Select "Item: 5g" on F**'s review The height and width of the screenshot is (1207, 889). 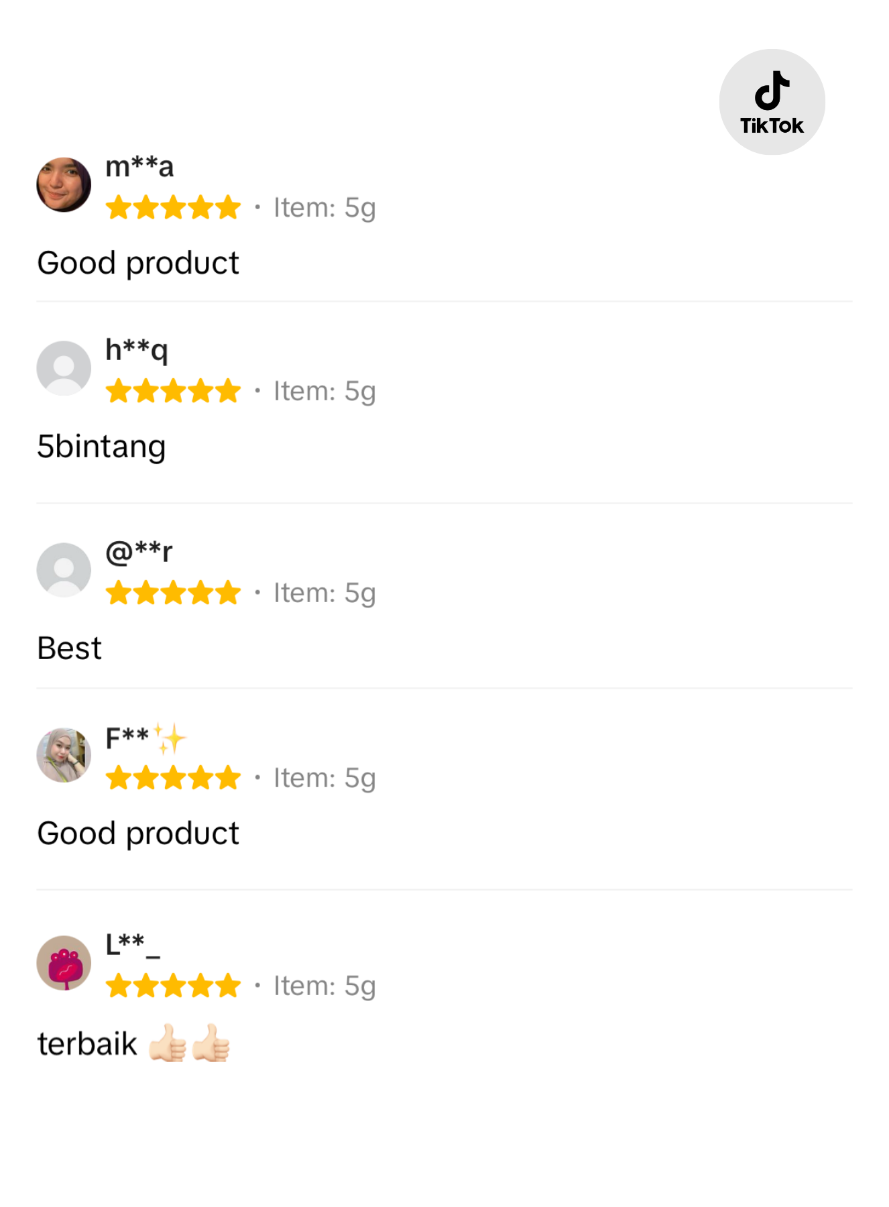[x=324, y=778]
